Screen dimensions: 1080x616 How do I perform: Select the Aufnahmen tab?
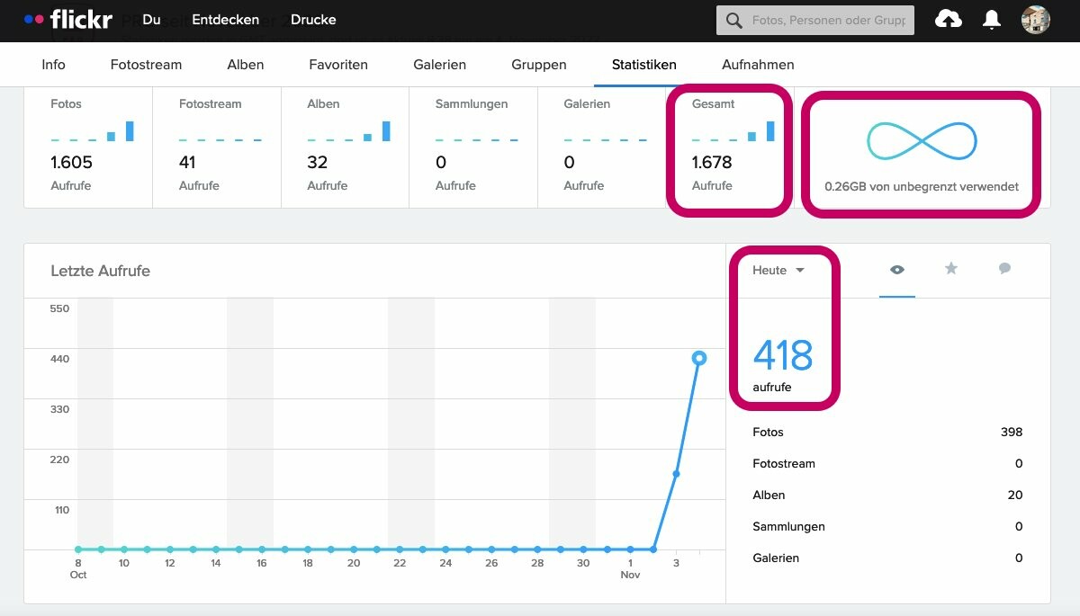[x=758, y=65]
